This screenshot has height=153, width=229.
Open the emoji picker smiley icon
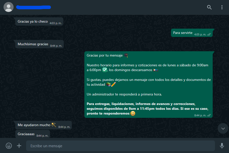point(9,146)
